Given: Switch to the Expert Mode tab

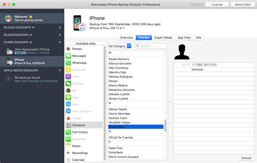Looking at the screenshot, I should pyautogui.click(x=163, y=38).
